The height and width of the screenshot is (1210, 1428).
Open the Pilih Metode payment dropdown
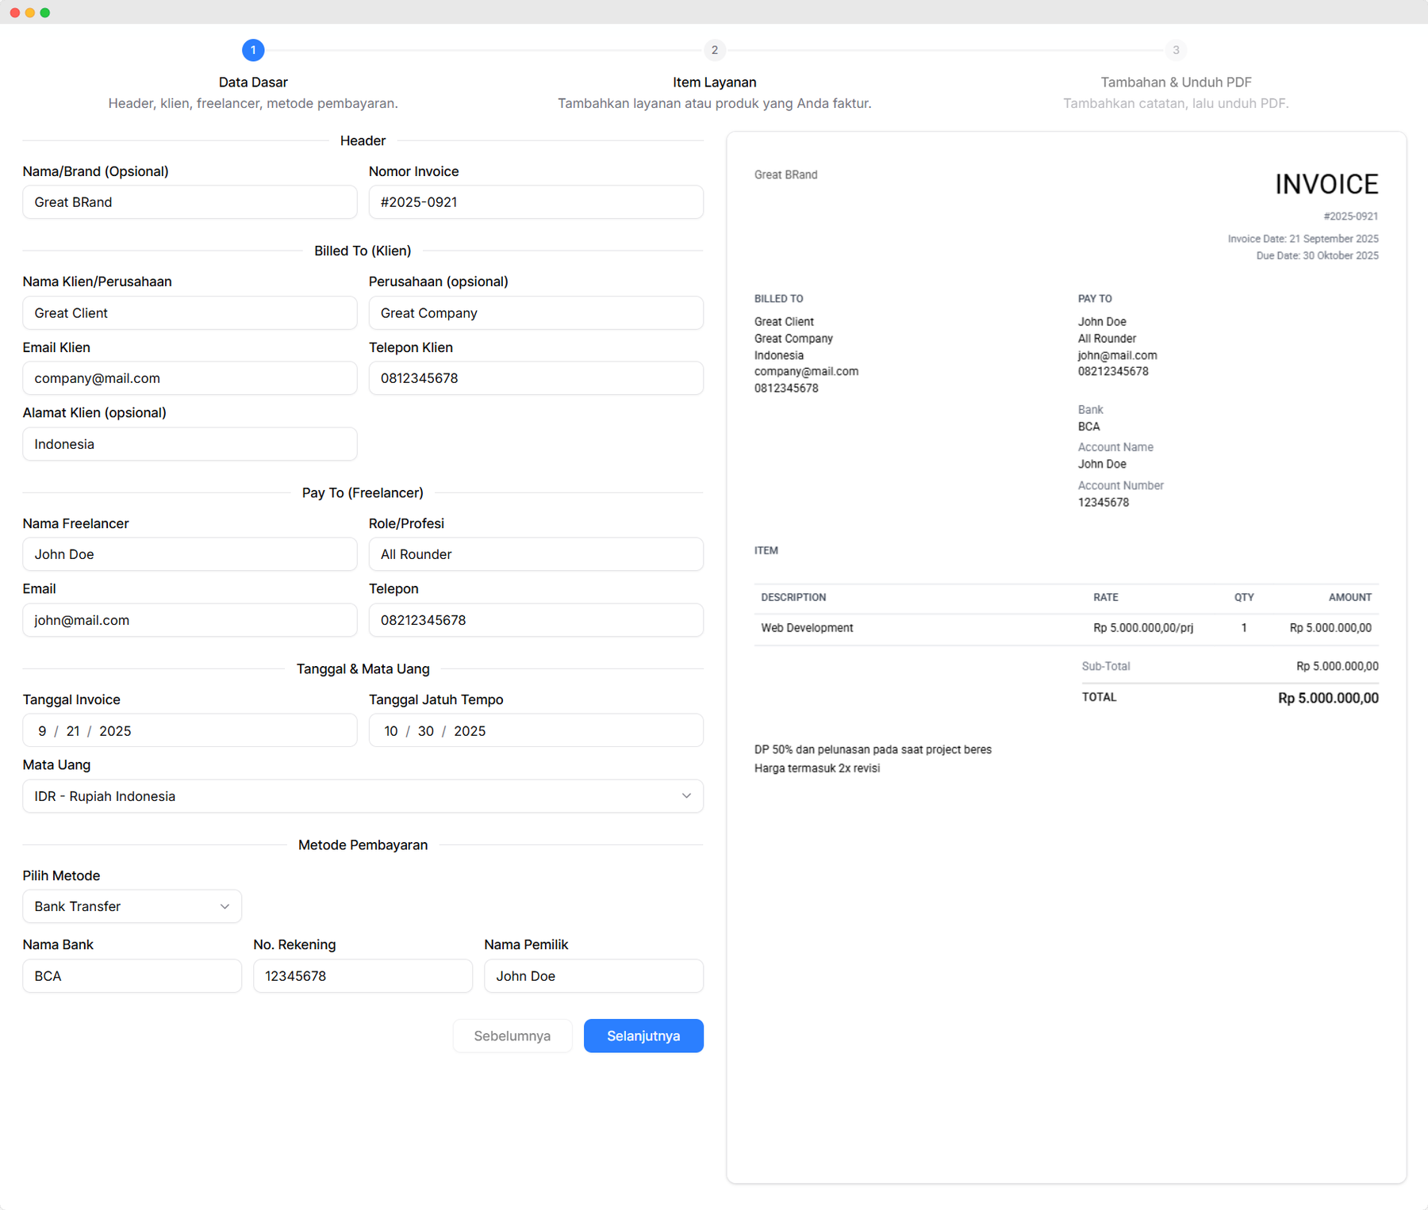[132, 906]
